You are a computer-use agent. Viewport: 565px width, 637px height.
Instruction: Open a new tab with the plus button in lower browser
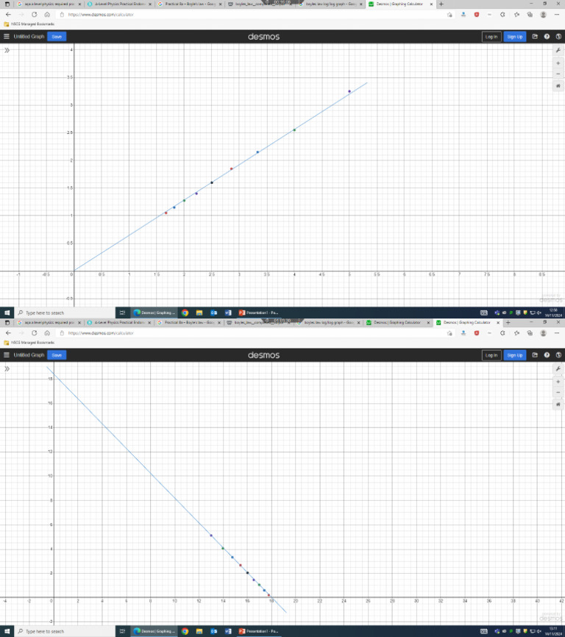click(508, 323)
